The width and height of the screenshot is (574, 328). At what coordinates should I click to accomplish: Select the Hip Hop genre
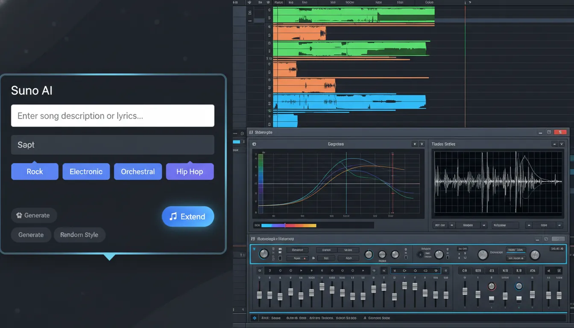click(x=190, y=171)
